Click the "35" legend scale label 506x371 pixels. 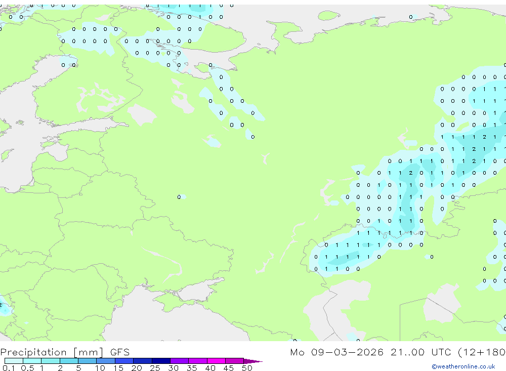pos(192,368)
